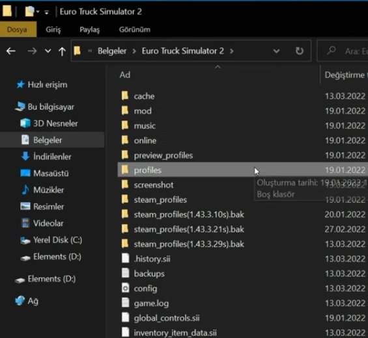Expand chevron after Euro Truck Simulator 2 breadcrumb
The image size is (368, 338).
pos(232,51)
